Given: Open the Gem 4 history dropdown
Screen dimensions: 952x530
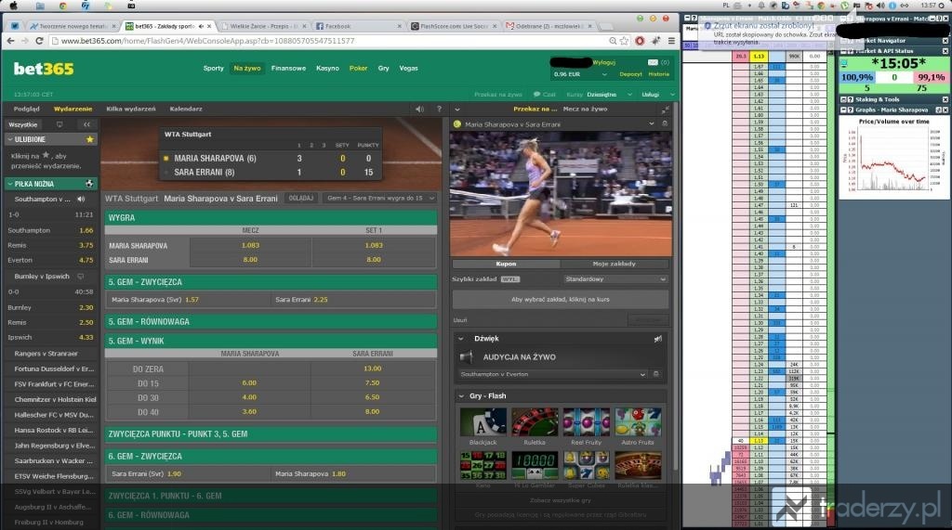Looking at the screenshot, I should tap(380, 199).
